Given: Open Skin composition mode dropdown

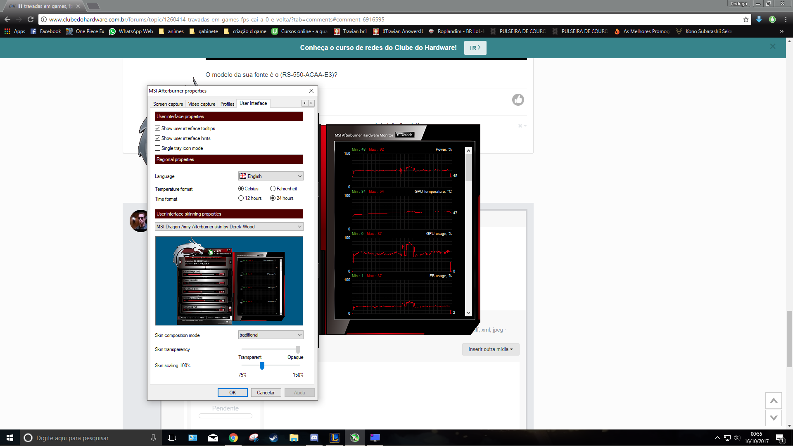Looking at the screenshot, I should click(x=271, y=335).
